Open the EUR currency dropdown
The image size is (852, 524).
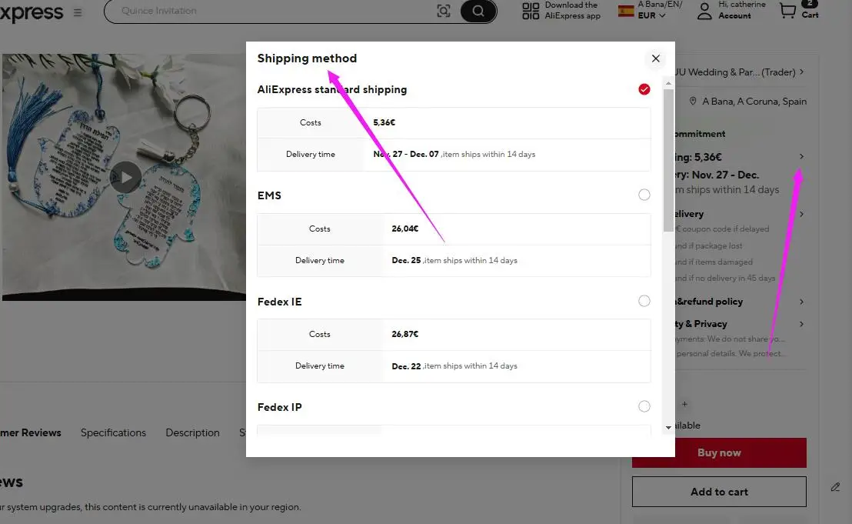point(651,15)
